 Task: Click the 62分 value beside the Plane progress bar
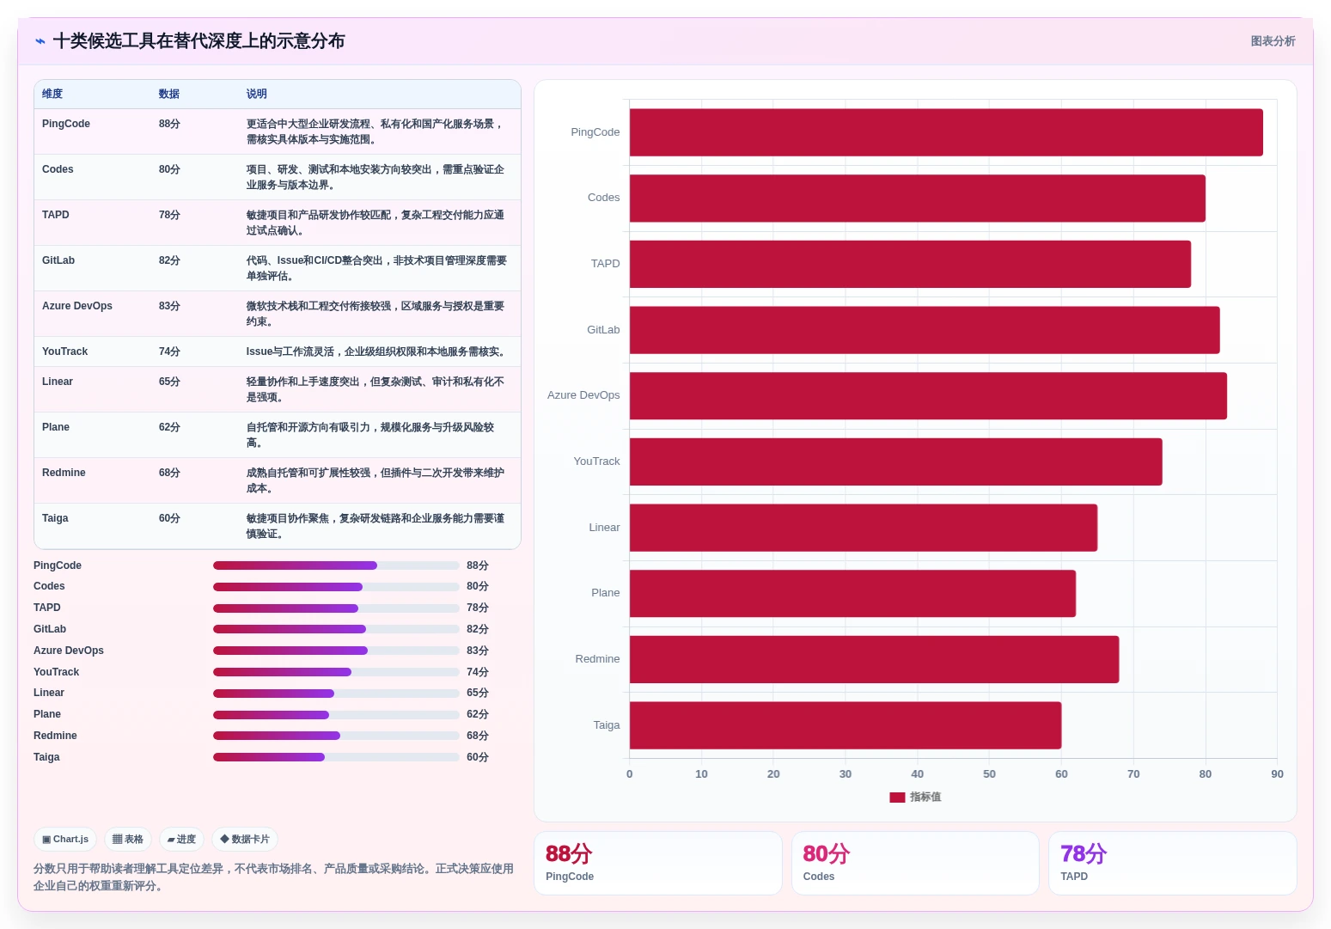point(478,714)
